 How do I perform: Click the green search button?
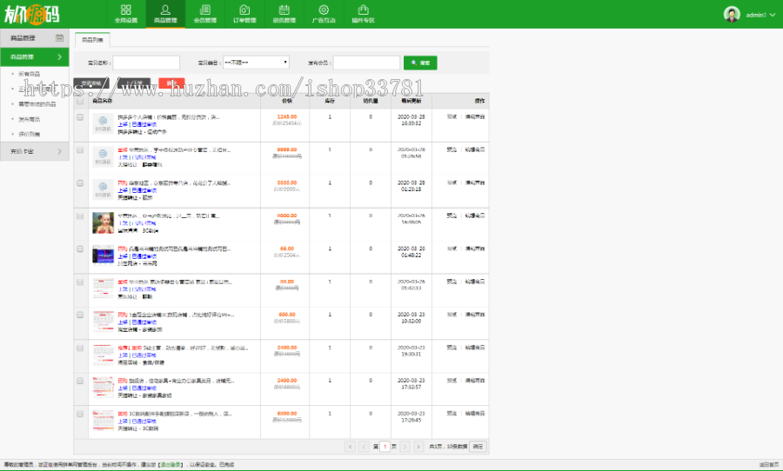pyautogui.click(x=420, y=63)
